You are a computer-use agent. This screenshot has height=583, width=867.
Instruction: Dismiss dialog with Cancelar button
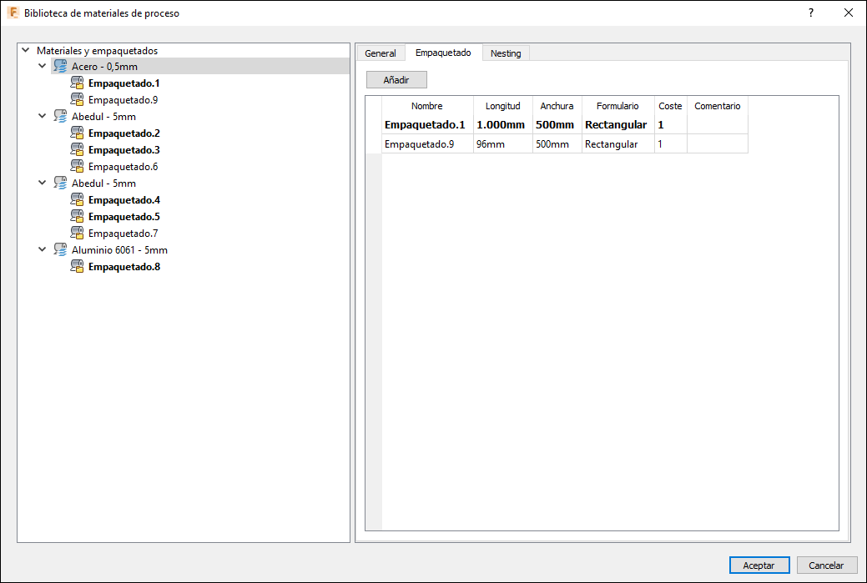(x=827, y=565)
